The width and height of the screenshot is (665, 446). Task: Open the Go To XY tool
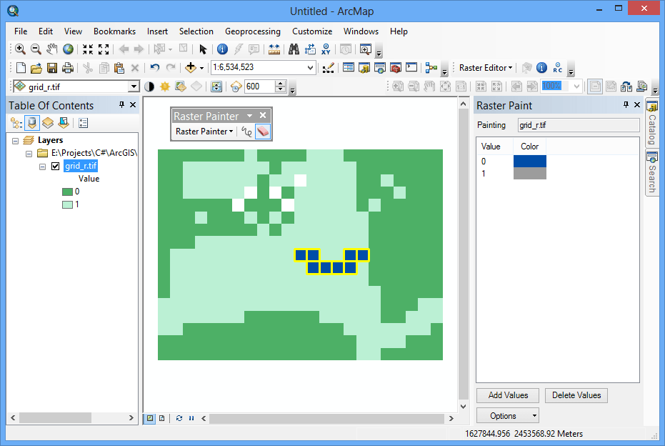tap(326, 49)
